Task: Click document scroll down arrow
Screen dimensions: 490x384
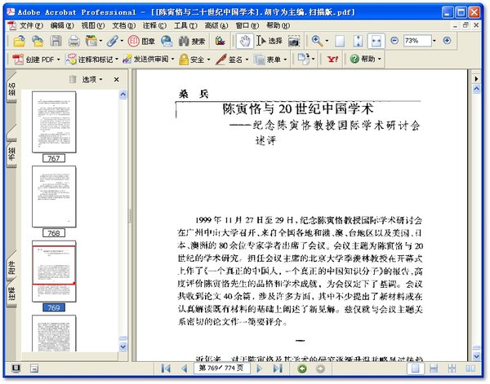Action: click(x=476, y=356)
